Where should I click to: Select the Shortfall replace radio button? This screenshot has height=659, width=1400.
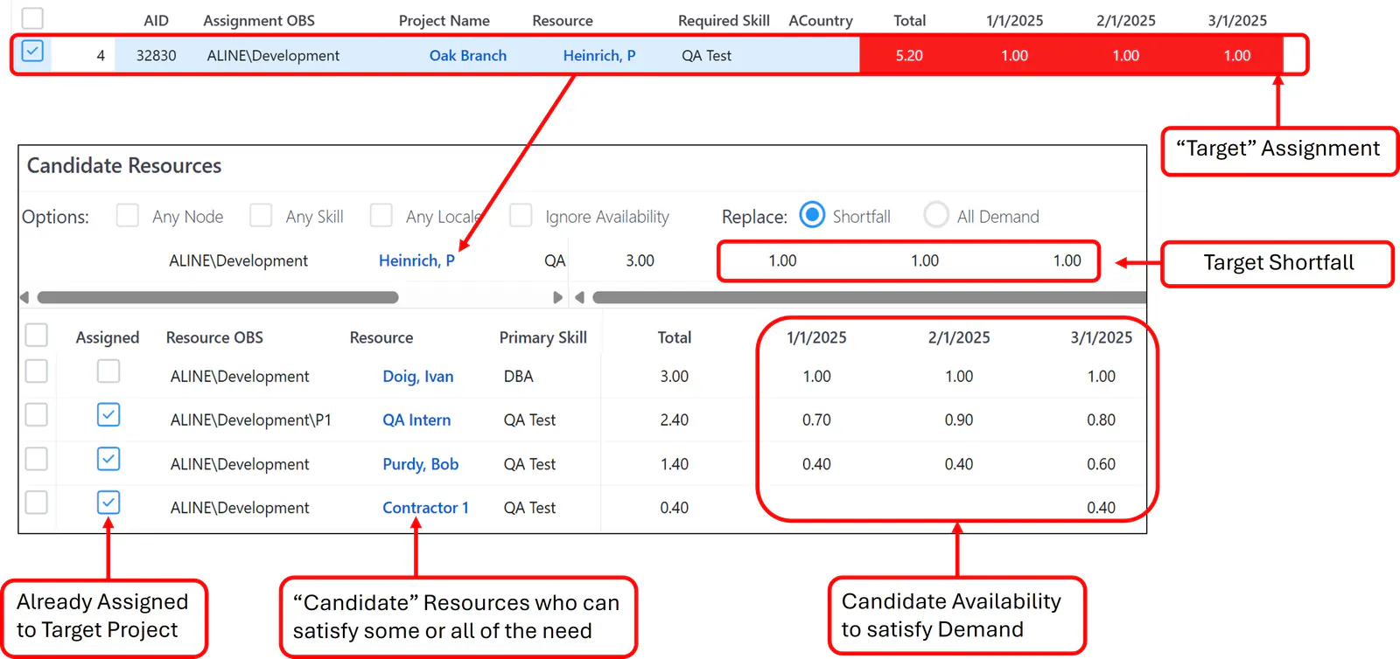[812, 215]
